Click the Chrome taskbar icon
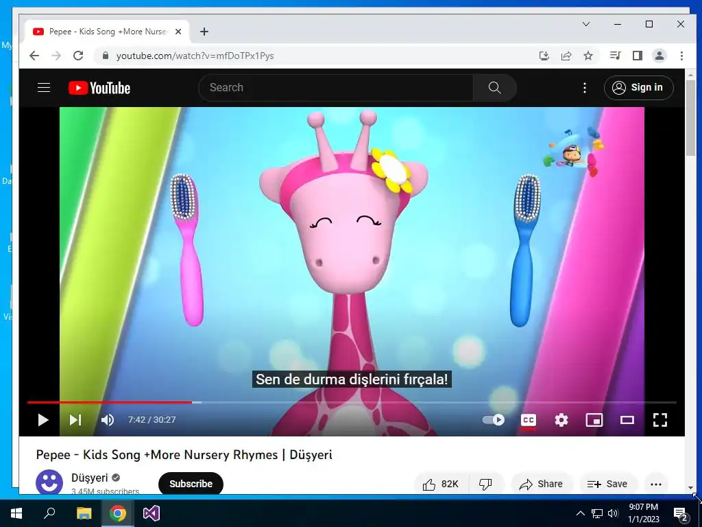The width and height of the screenshot is (702, 527). pyautogui.click(x=118, y=513)
